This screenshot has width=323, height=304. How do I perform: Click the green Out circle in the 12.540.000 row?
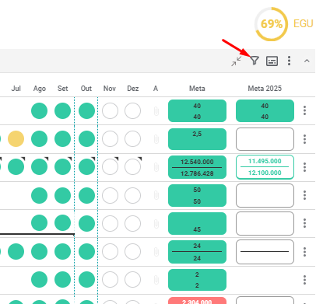(86, 167)
